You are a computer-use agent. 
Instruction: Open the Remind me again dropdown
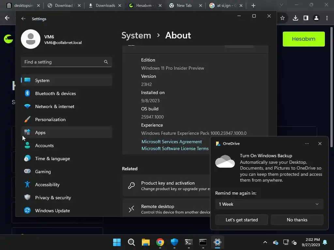click(x=269, y=204)
